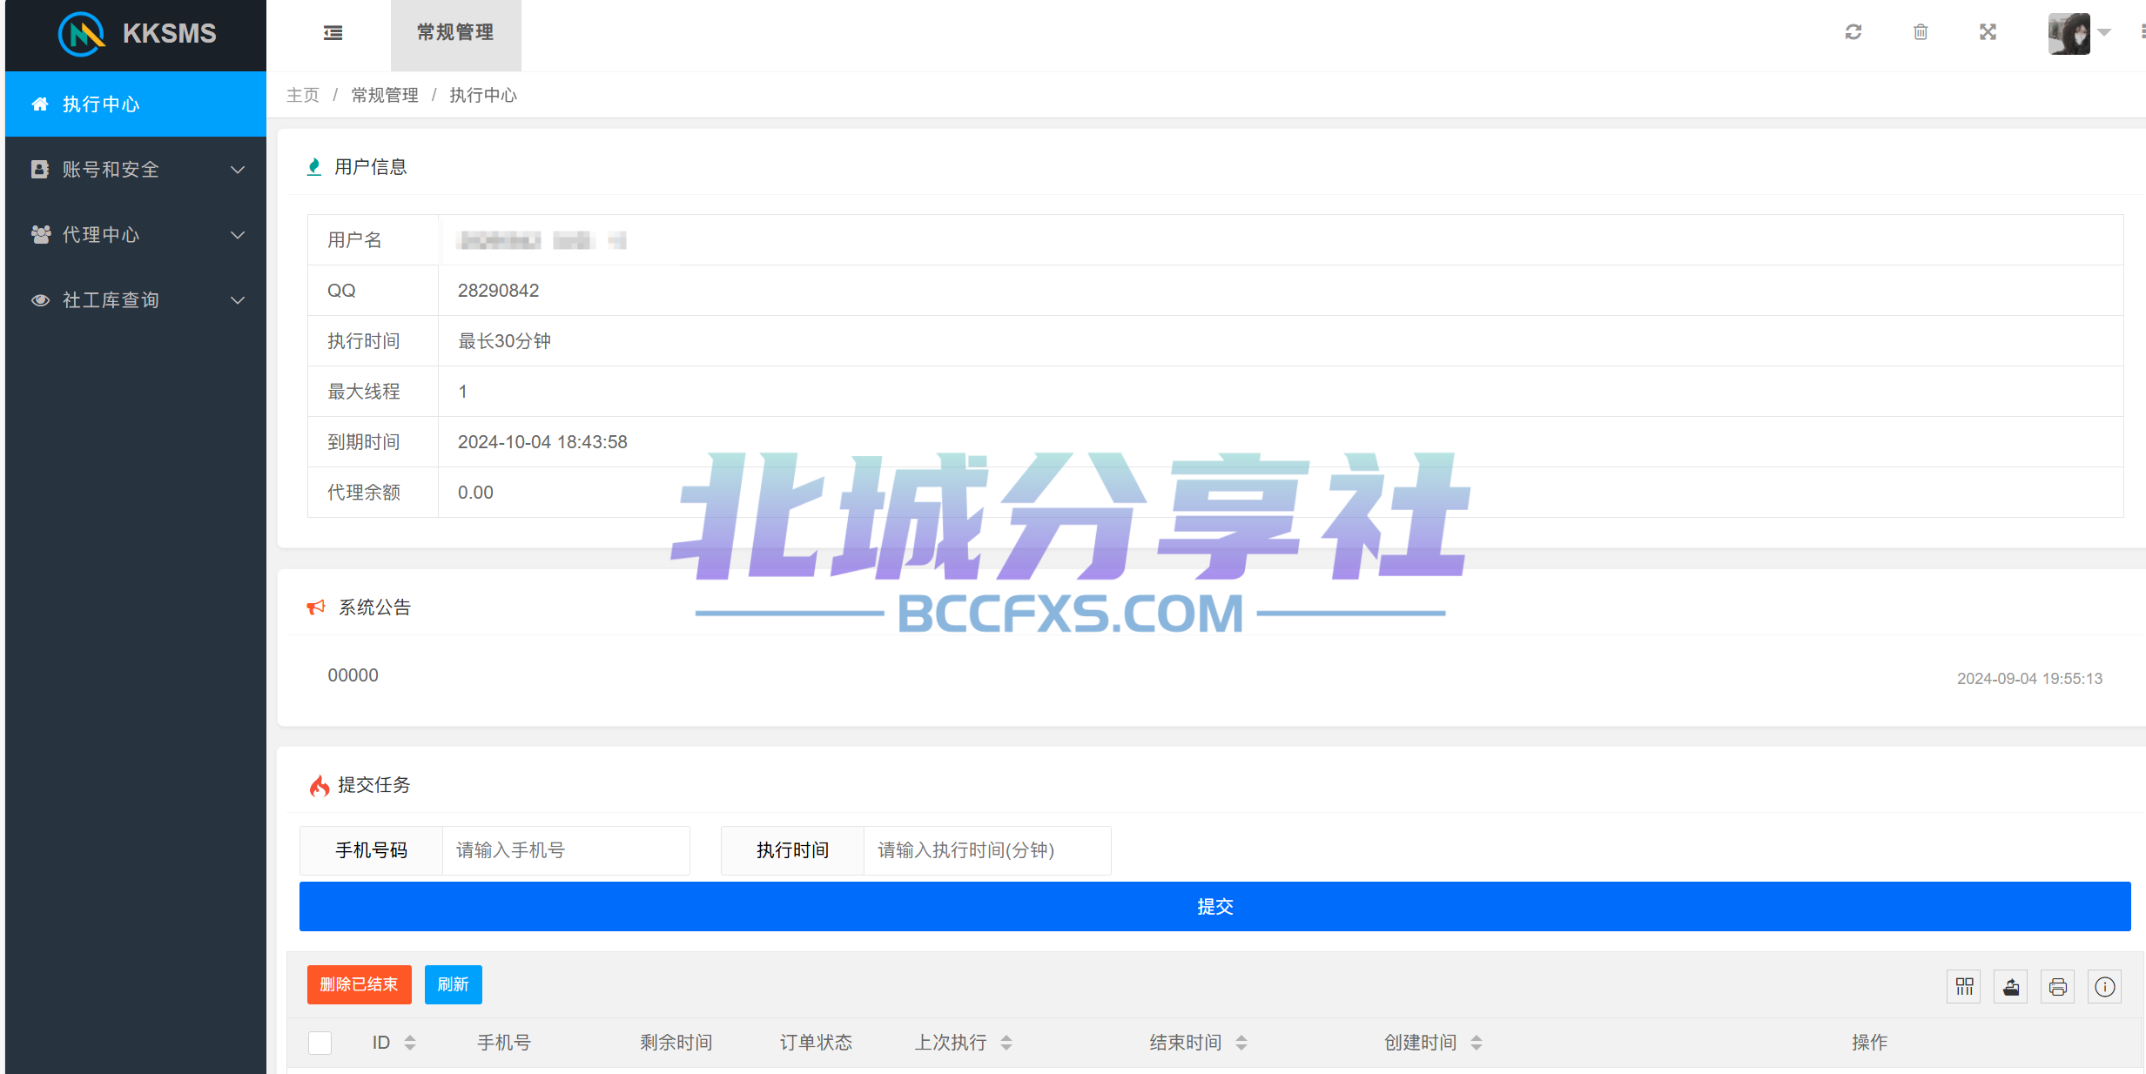Click the home icon beside 执行中心
The height and width of the screenshot is (1074, 2146).
40,104
